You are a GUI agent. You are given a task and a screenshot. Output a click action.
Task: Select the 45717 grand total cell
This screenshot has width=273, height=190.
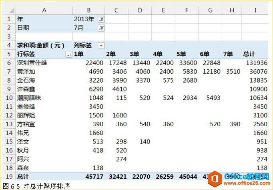(88, 177)
